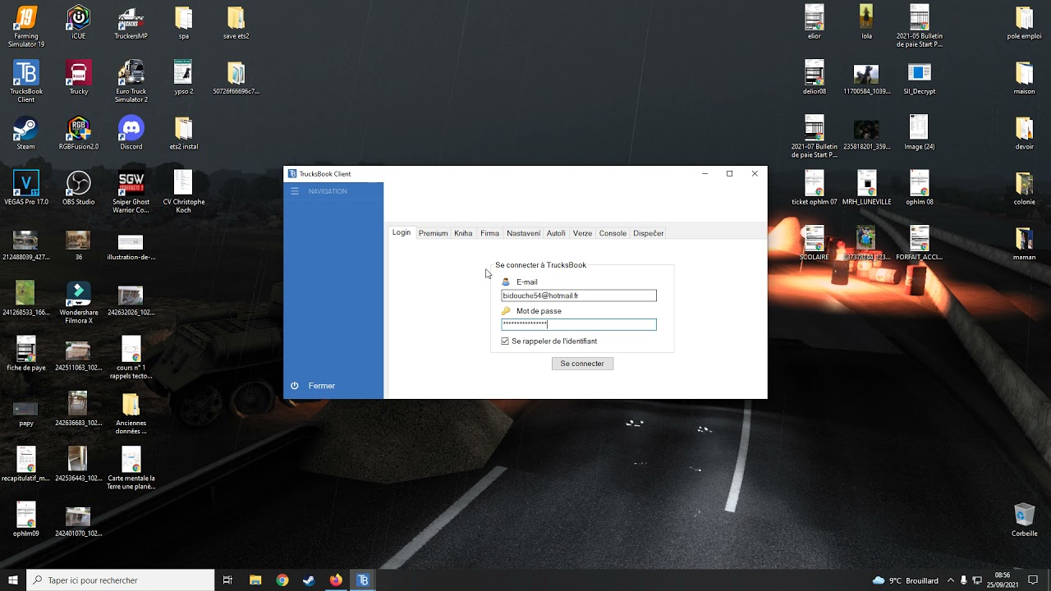Screen dimensions: 1051x591
Task: Open the Kniha tab
Action: pos(463,233)
